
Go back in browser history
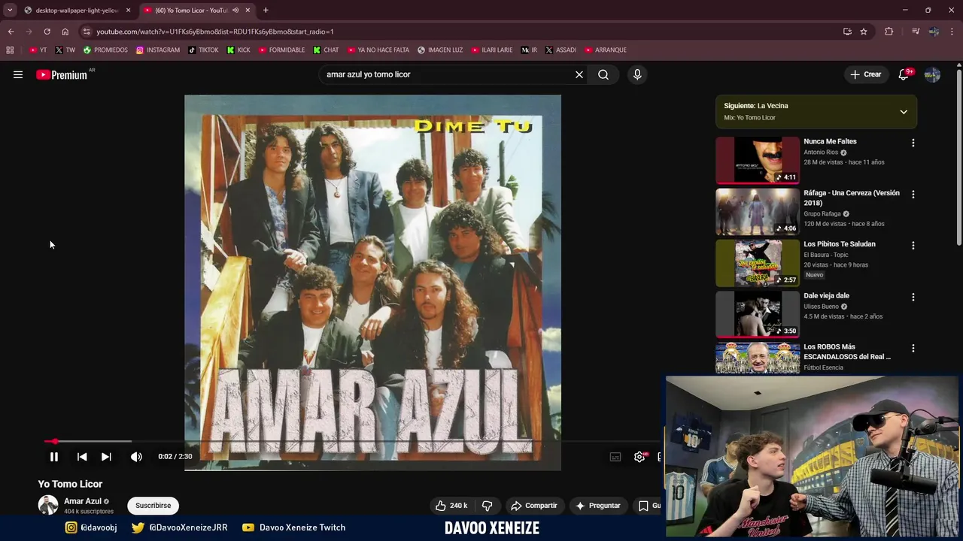[x=11, y=32]
